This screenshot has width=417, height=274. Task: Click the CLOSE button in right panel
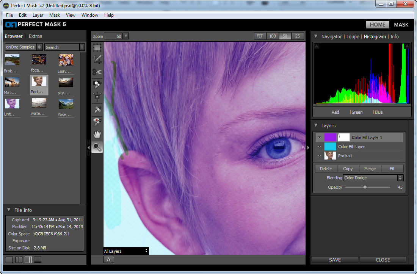(383, 260)
